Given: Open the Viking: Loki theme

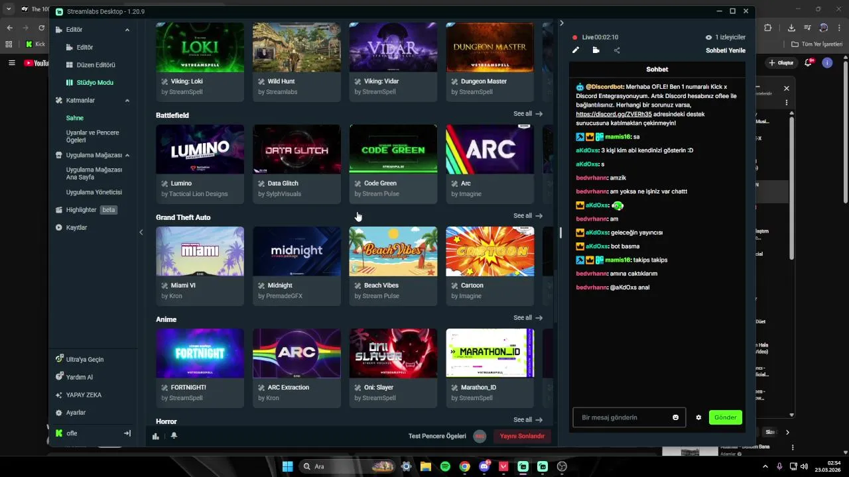Looking at the screenshot, I should (200, 62).
